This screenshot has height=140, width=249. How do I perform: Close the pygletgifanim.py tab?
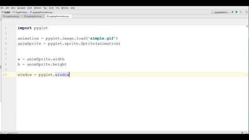(43, 16)
